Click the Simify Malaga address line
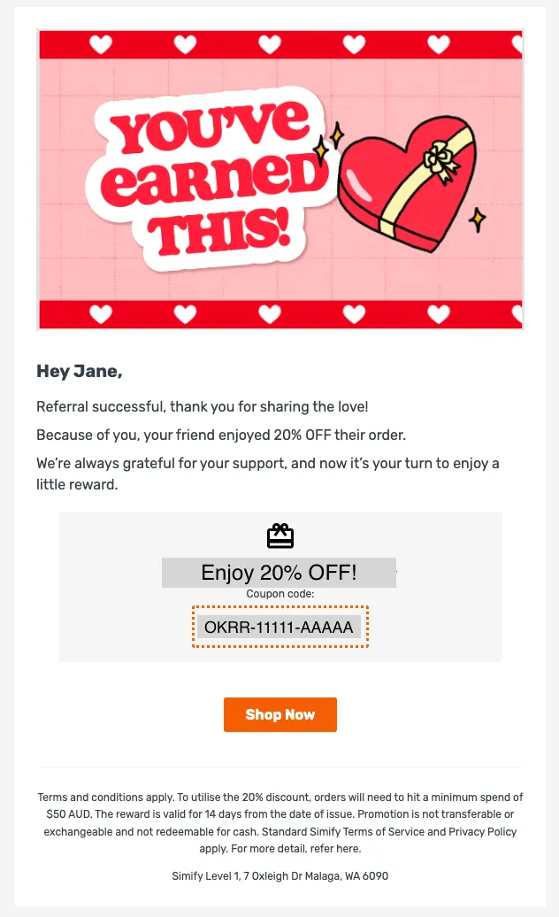Image resolution: width=559 pixels, height=917 pixels. pos(279,876)
